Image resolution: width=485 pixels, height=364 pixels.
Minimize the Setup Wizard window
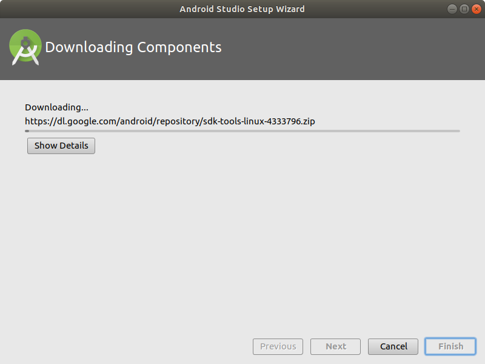(452, 9)
